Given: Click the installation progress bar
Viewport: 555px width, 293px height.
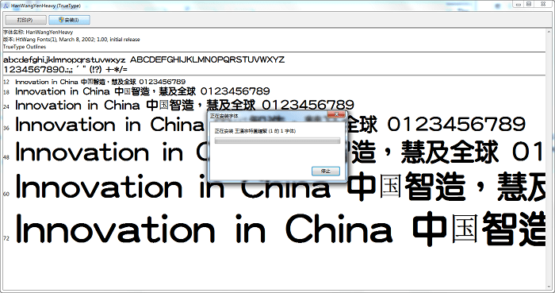Looking at the screenshot, I should (277, 141).
